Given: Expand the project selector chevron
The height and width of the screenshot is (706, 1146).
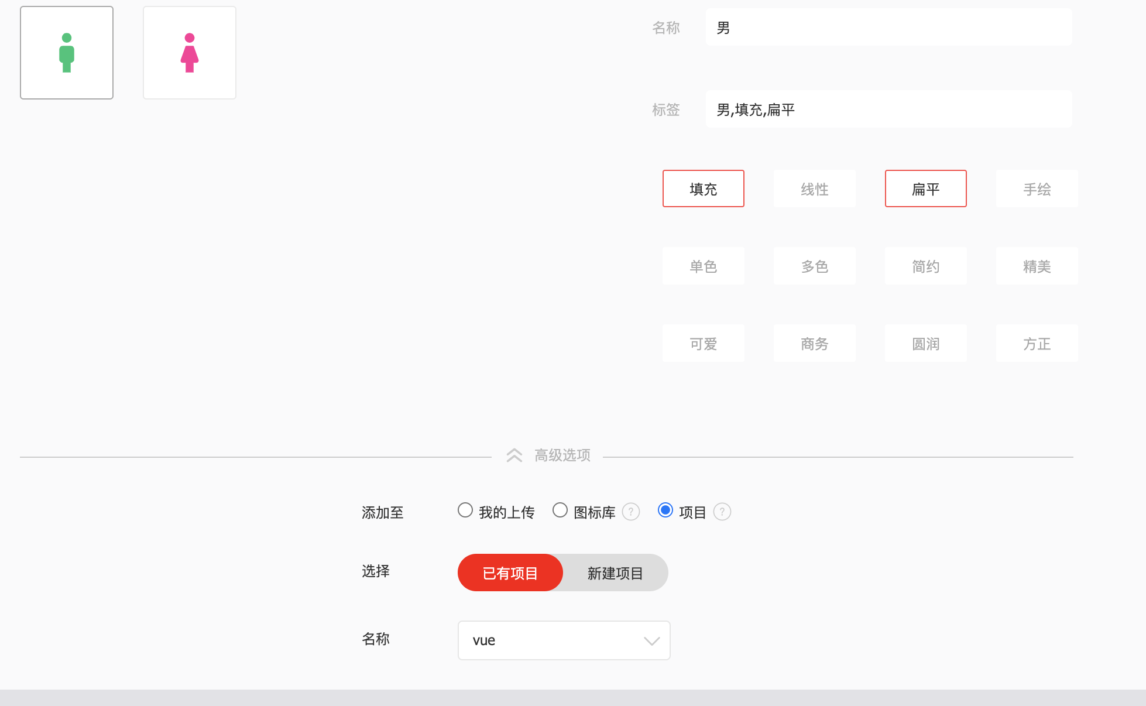Looking at the screenshot, I should coord(651,640).
